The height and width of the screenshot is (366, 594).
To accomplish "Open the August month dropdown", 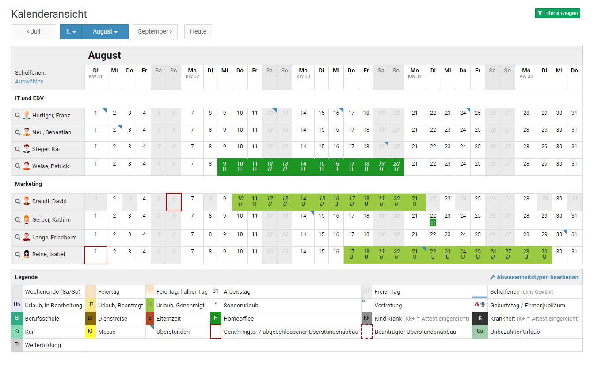I will (x=105, y=32).
